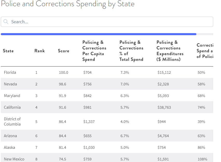Sort table by Score column header

pyautogui.click(x=63, y=51)
